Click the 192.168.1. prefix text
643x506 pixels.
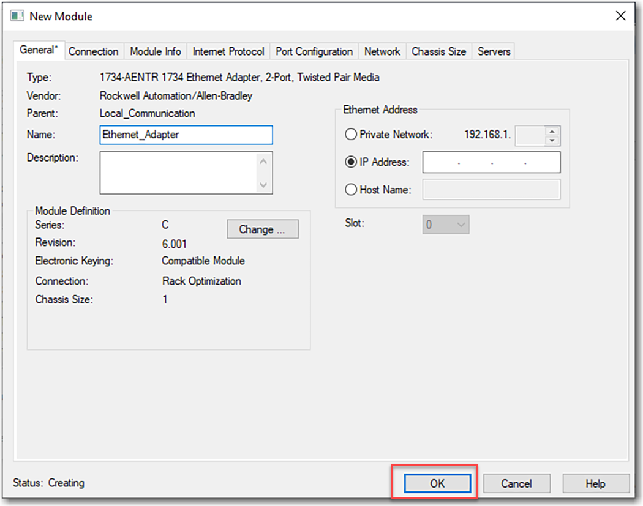click(x=487, y=135)
